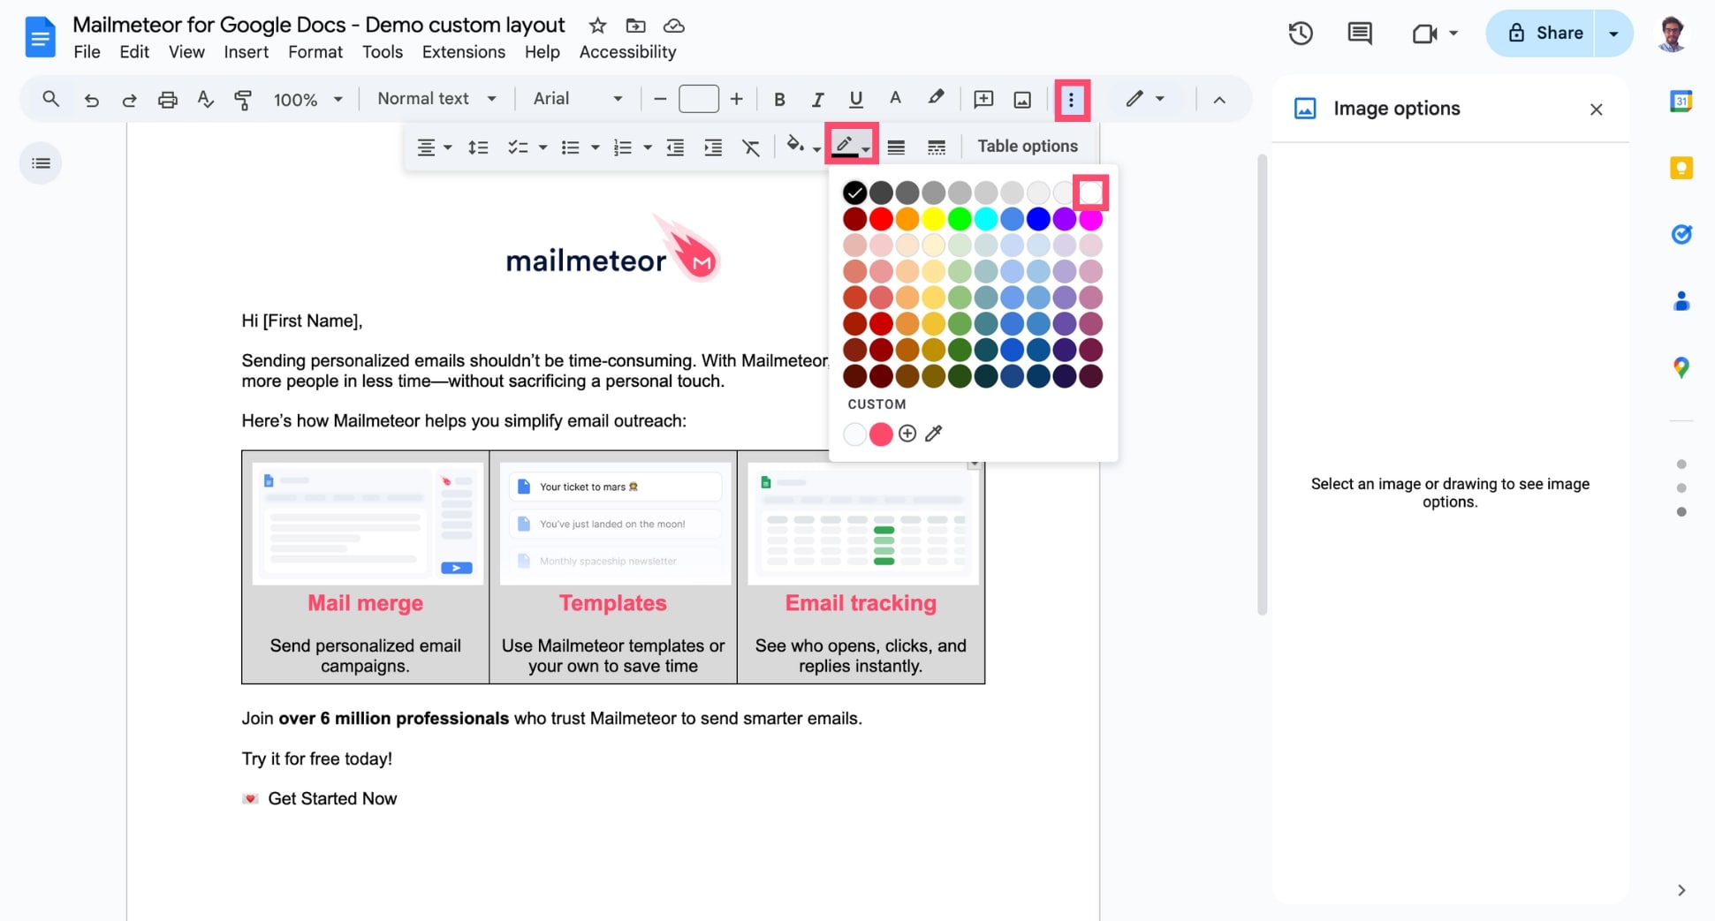Open the highlight color tool
This screenshot has height=921, width=1715.
click(x=935, y=99)
